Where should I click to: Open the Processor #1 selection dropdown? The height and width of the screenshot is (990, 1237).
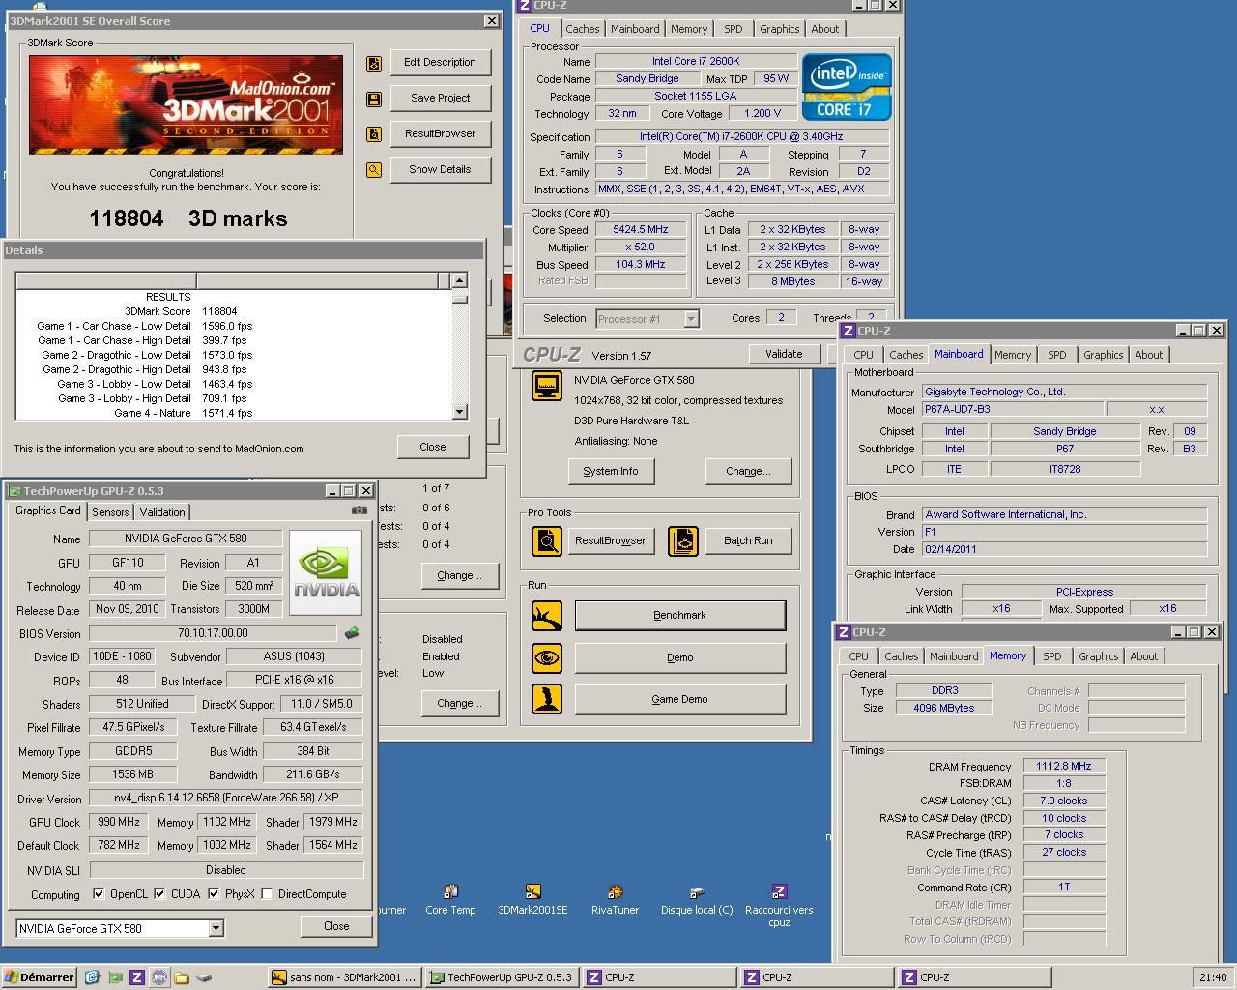[x=691, y=319]
